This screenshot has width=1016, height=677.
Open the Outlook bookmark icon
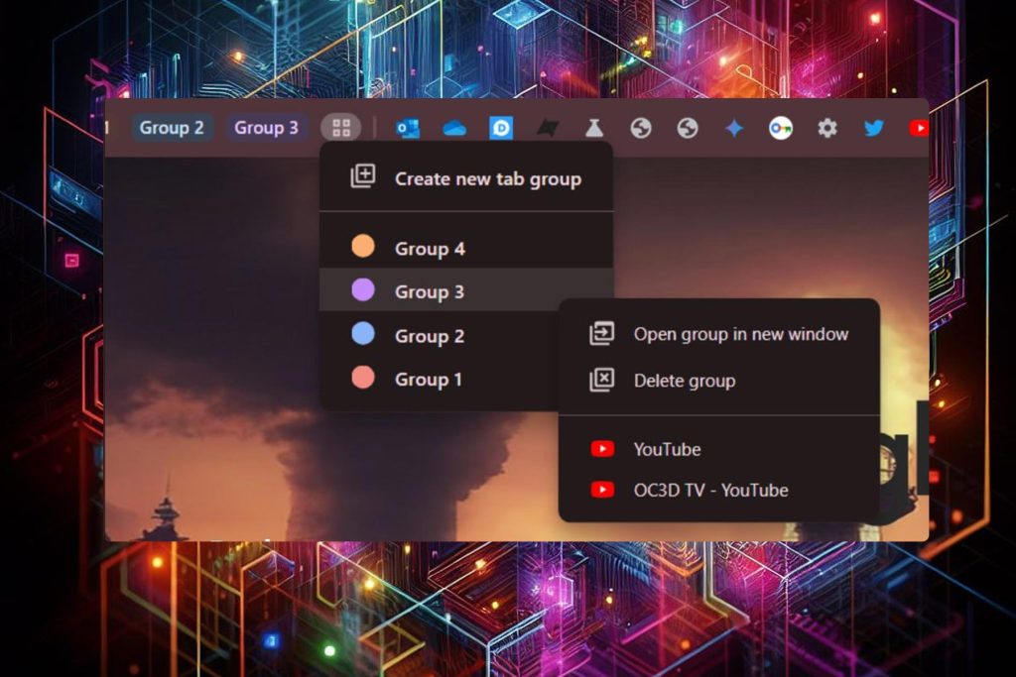click(x=408, y=128)
